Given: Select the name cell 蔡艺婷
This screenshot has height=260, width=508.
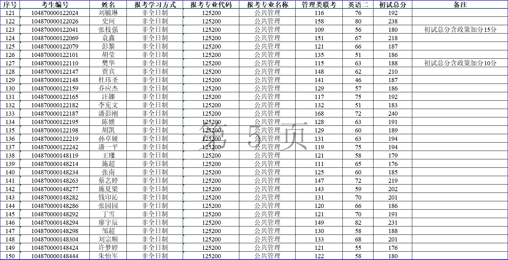Looking at the screenshot, I should [x=108, y=181].
